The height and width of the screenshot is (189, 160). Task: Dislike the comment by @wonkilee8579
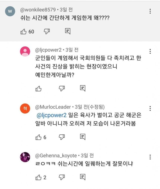(47, 31)
